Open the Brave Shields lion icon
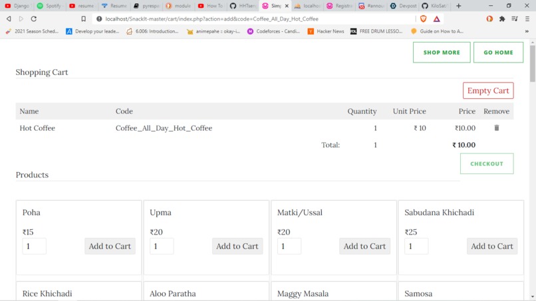Viewport: 536px width, 301px height. pyautogui.click(x=423, y=19)
